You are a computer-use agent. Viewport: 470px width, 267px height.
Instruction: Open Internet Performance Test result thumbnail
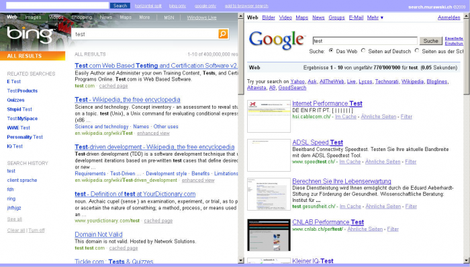pos(269,117)
